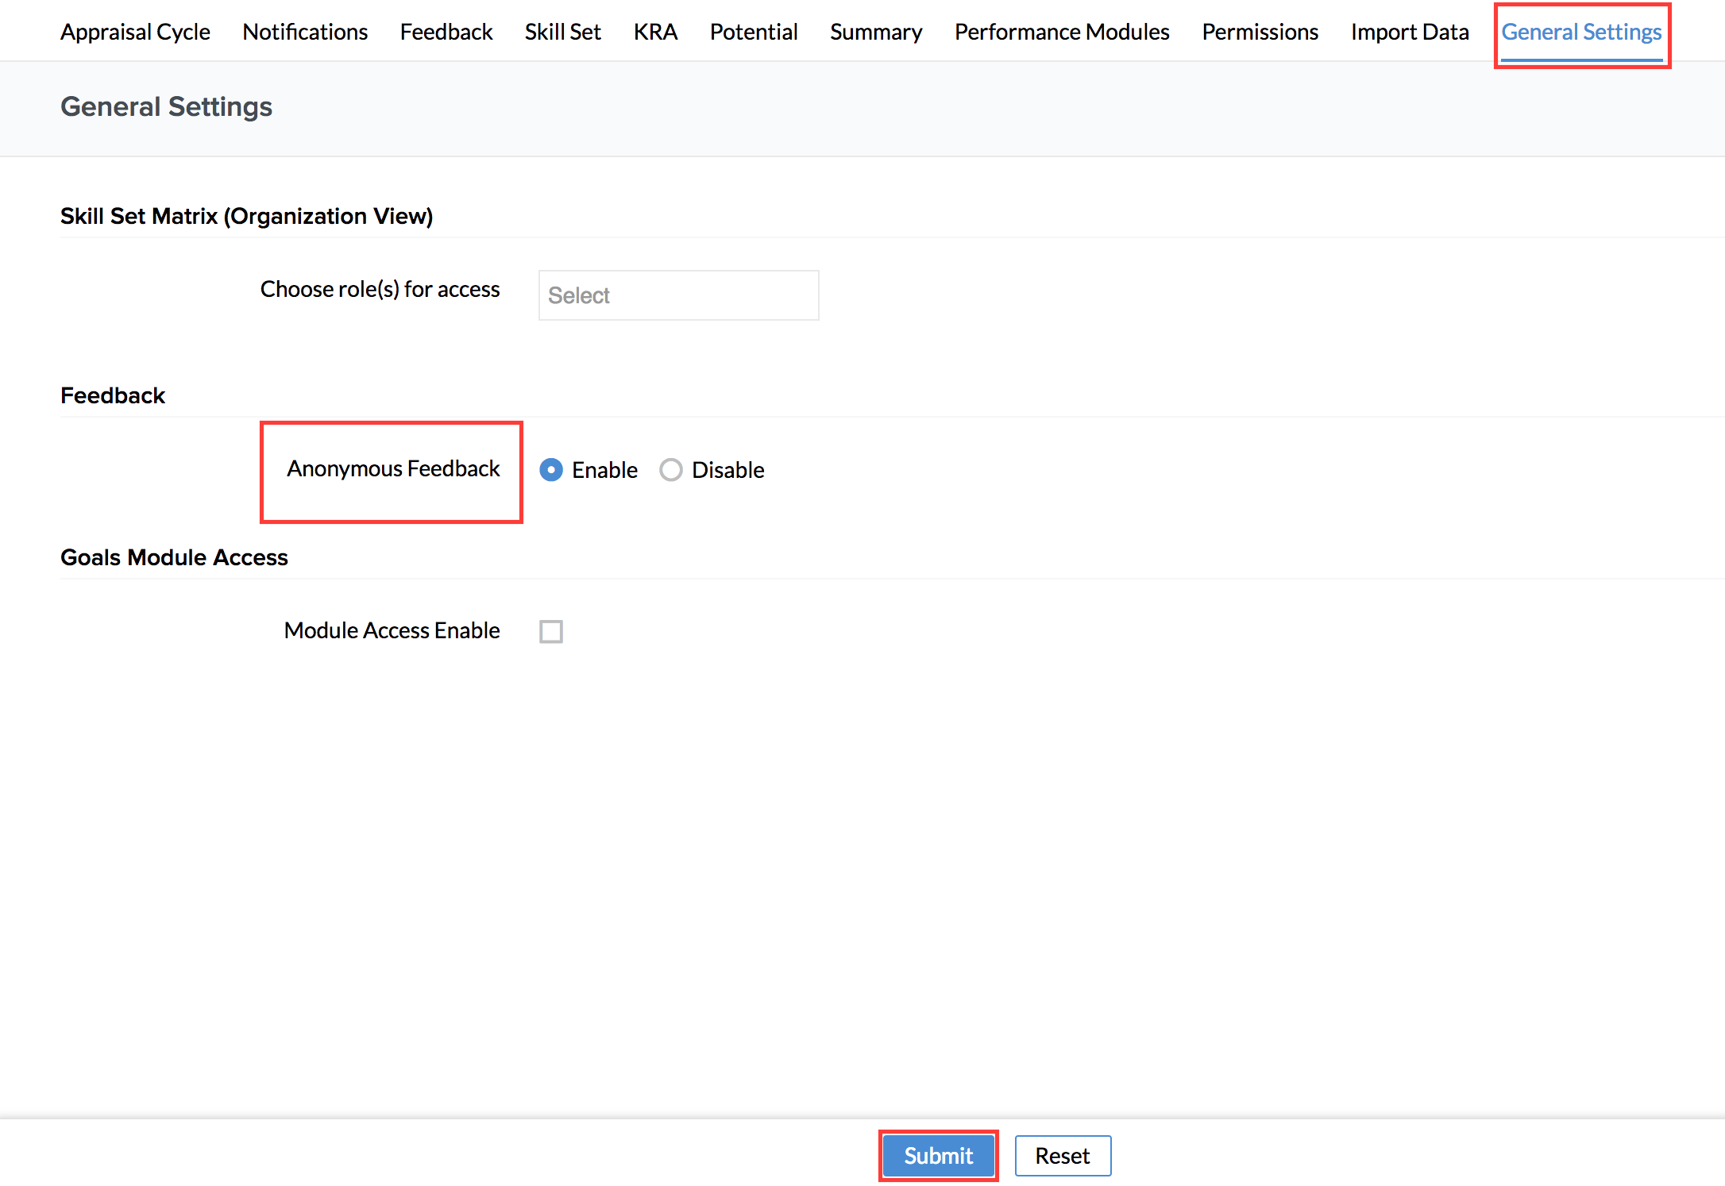Image resolution: width=1725 pixels, height=1186 pixels.
Task: Open the Permissions tab
Action: [1260, 32]
